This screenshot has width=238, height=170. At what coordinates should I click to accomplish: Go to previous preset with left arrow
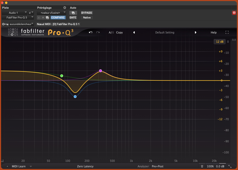(134, 32)
